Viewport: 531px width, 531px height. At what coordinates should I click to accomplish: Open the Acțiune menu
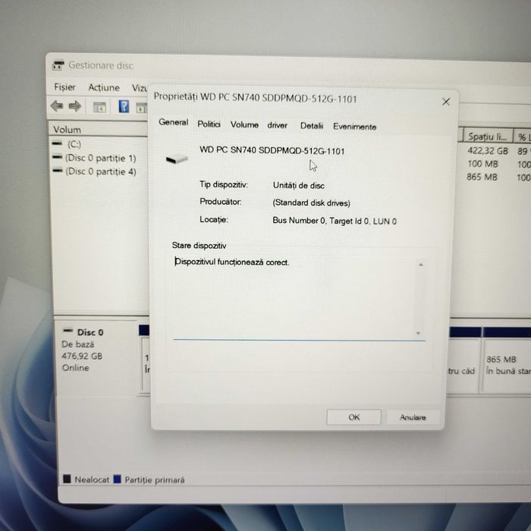[104, 88]
